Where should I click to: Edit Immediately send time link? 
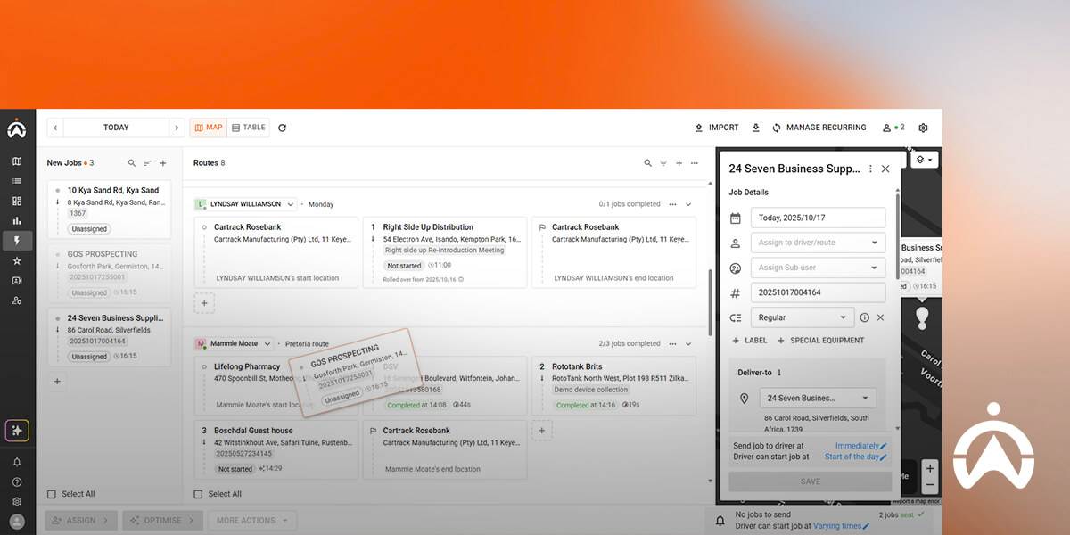pos(861,446)
